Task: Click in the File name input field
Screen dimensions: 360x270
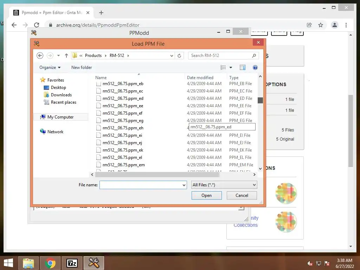Action: click(141, 185)
